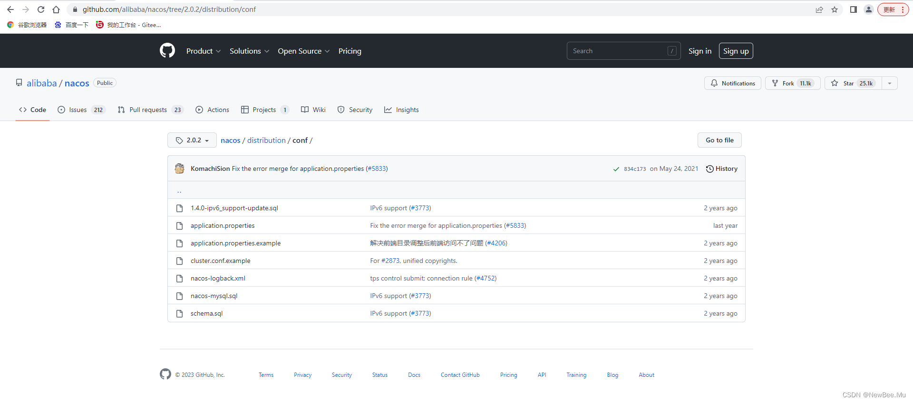Fork the nacos repository
This screenshot has width=913, height=402.
click(793, 83)
